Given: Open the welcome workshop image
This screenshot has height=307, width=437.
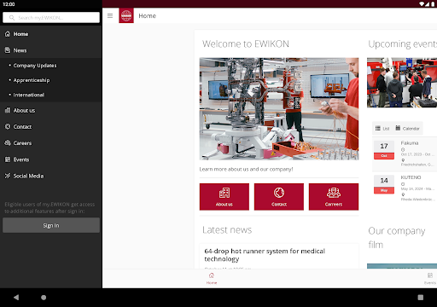Looking at the screenshot, I should tap(279, 109).
